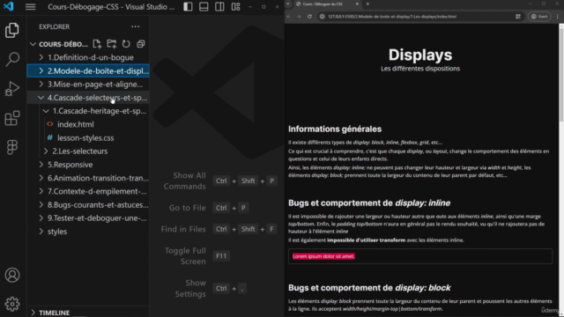Expand the styles folder
564x317 pixels.
(88, 232)
